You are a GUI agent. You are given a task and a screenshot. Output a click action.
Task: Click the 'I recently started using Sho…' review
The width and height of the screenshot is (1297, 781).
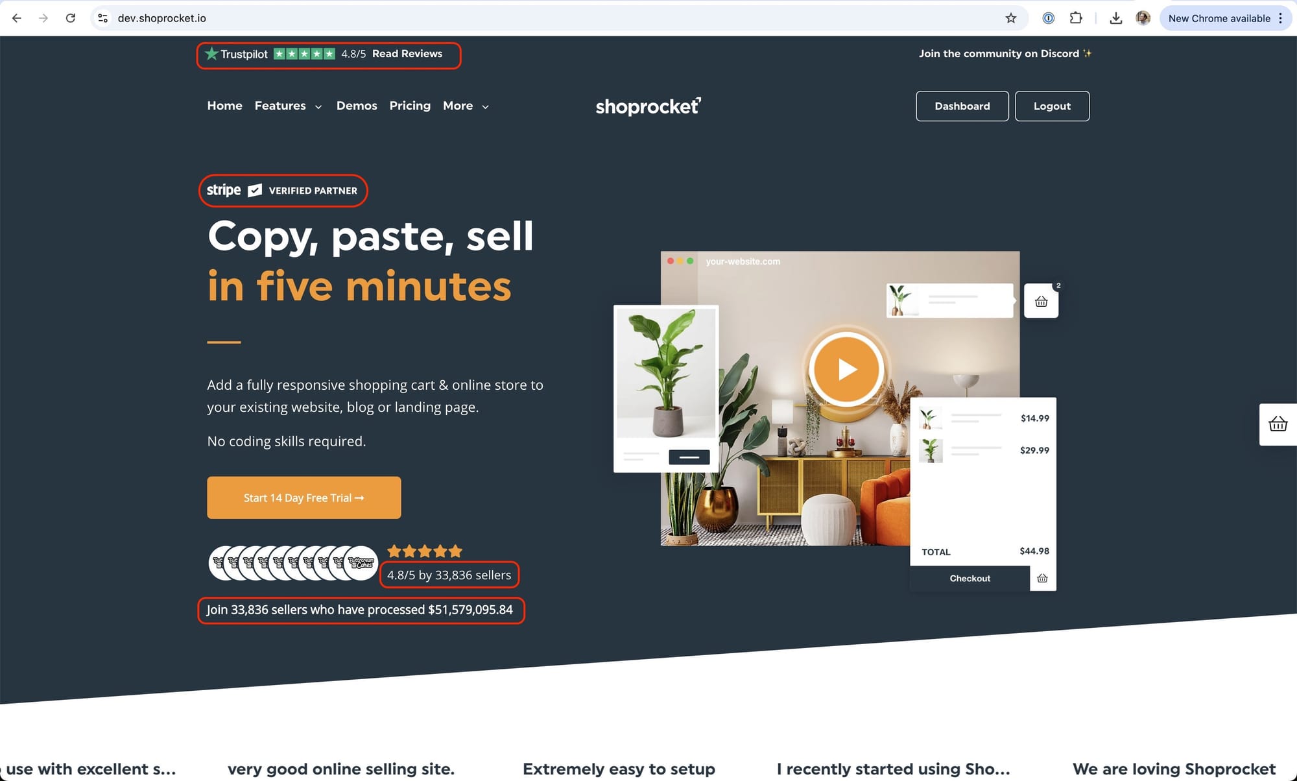click(x=894, y=769)
